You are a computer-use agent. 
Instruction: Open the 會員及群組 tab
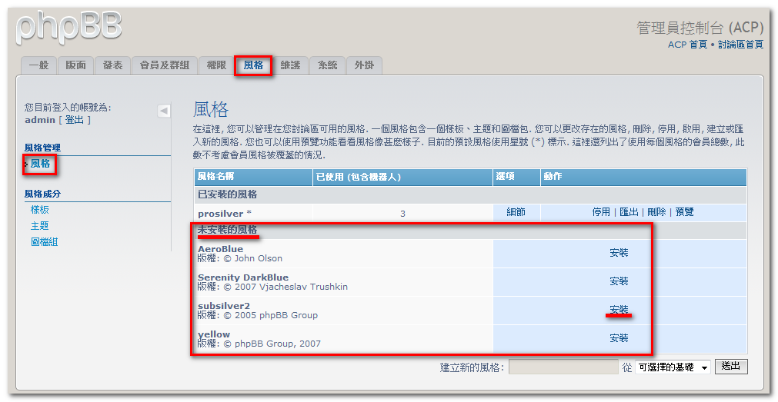164,65
